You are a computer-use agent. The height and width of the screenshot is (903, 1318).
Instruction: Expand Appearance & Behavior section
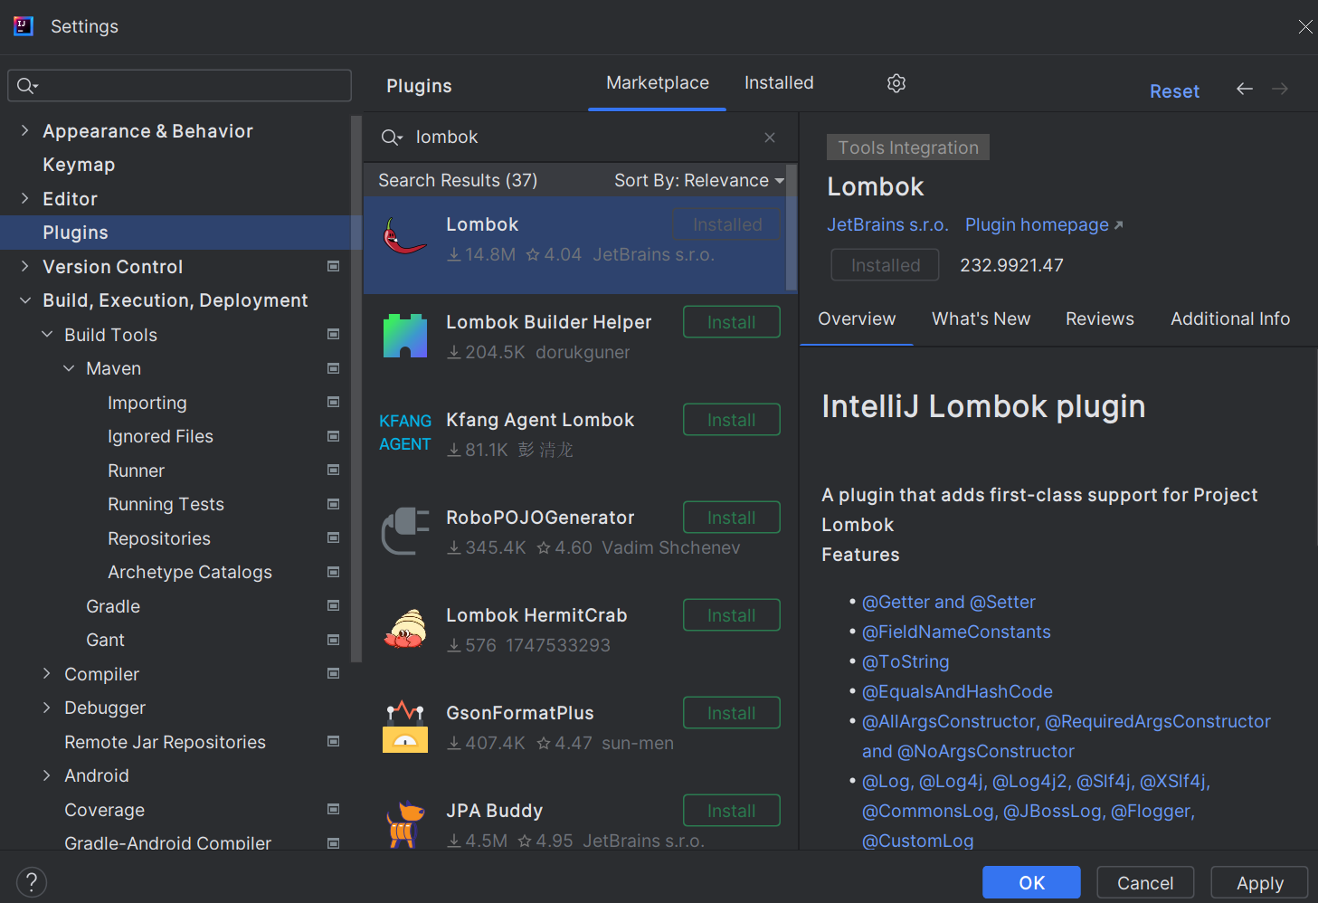tap(24, 130)
